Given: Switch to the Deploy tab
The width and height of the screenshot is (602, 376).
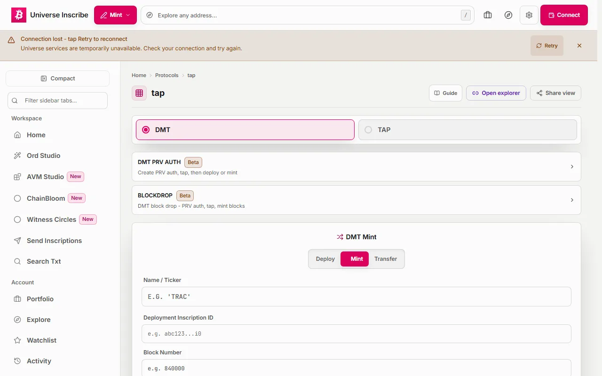Looking at the screenshot, I should pyautogui.click(x=325, y=259).
